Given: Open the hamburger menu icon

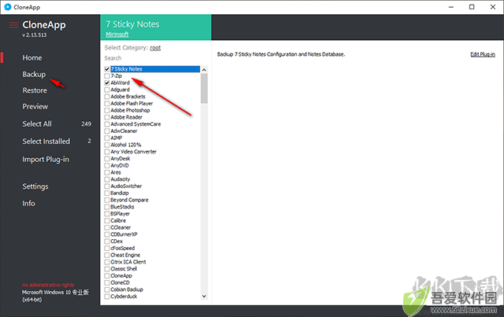Looking at the screenshot, I should [x=13, y=25].
